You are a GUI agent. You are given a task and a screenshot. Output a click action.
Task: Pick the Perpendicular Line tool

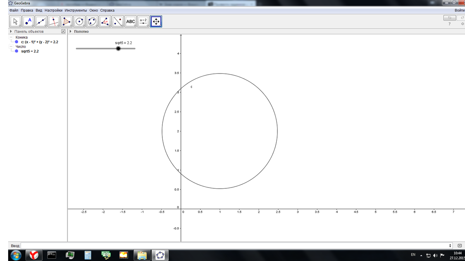(x=54, y=22)
